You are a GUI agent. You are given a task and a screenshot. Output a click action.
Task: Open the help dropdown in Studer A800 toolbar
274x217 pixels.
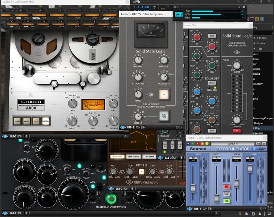[126, 136]
